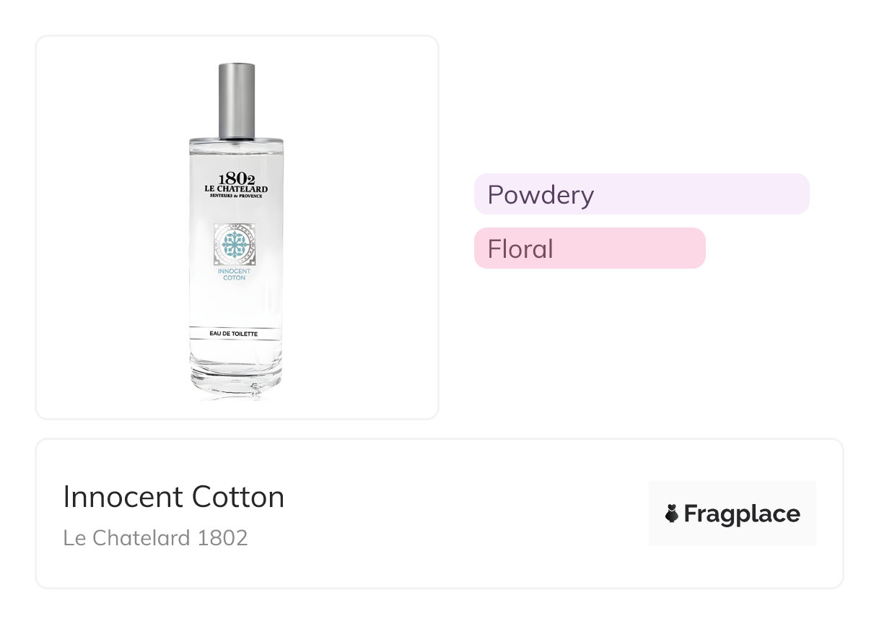
Task: Click the Fragplace bear icon
Action: point(672,514)
